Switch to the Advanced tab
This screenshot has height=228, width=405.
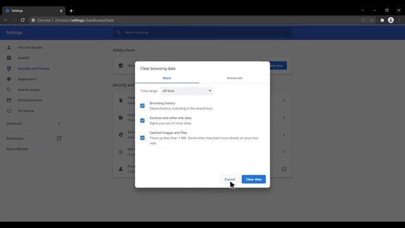pyautogui.click(x=234, y=78)
